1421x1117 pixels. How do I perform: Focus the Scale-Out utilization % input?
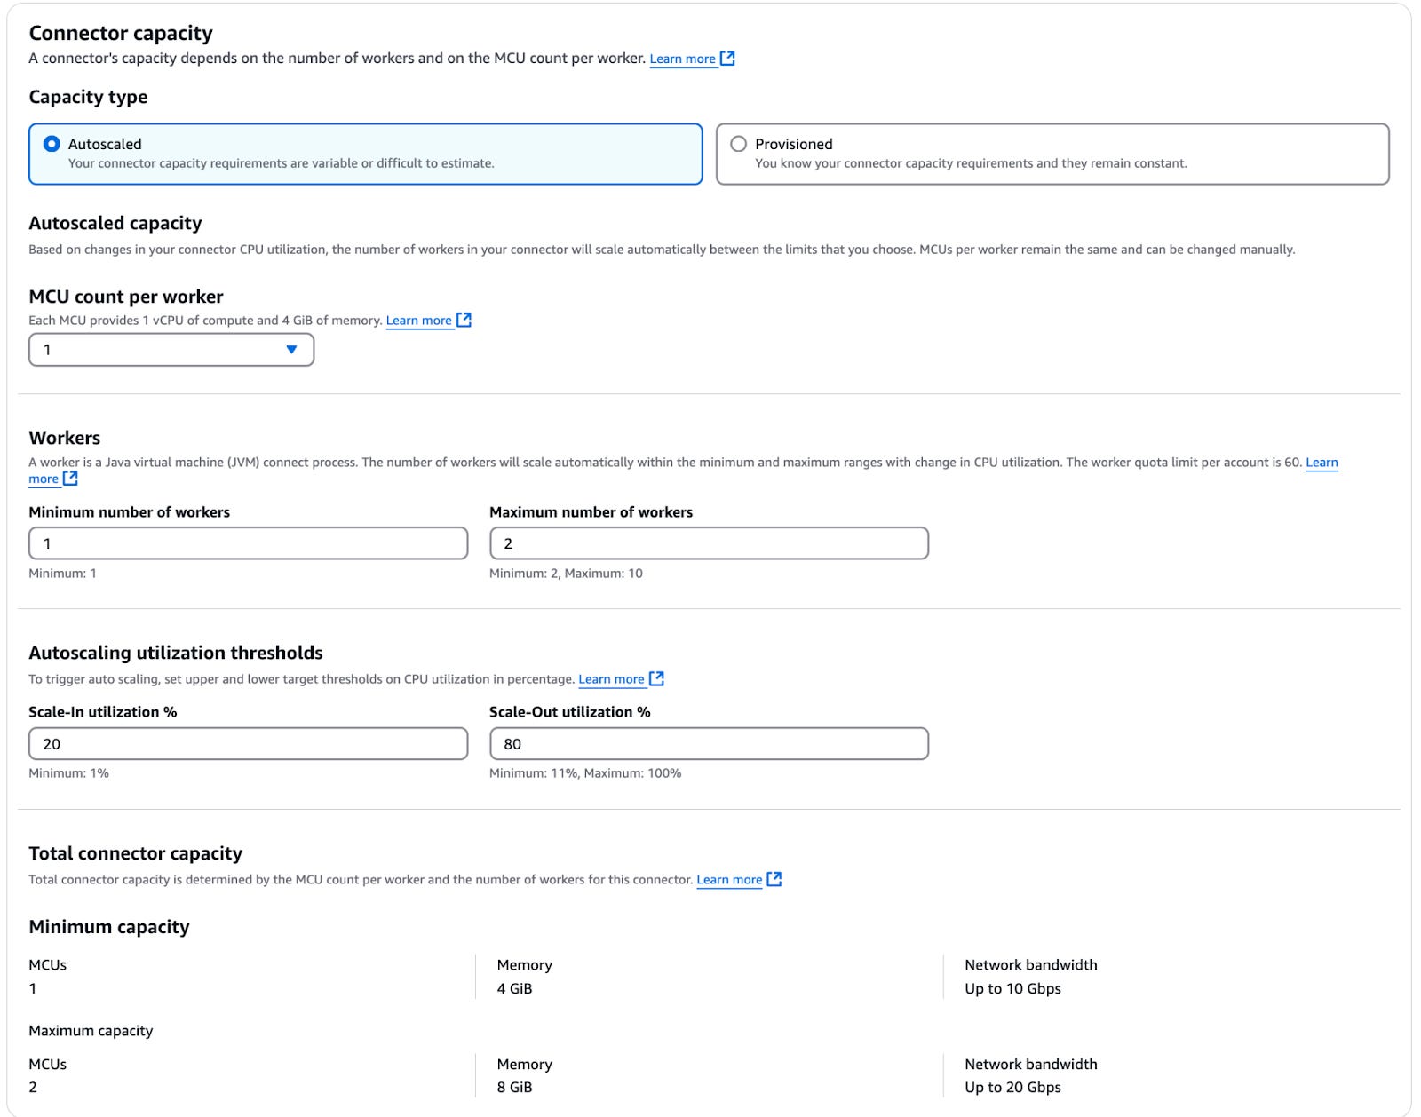[x=709, y=744]
